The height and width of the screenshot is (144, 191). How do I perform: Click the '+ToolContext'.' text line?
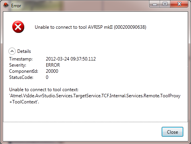[x=24, y=102]
